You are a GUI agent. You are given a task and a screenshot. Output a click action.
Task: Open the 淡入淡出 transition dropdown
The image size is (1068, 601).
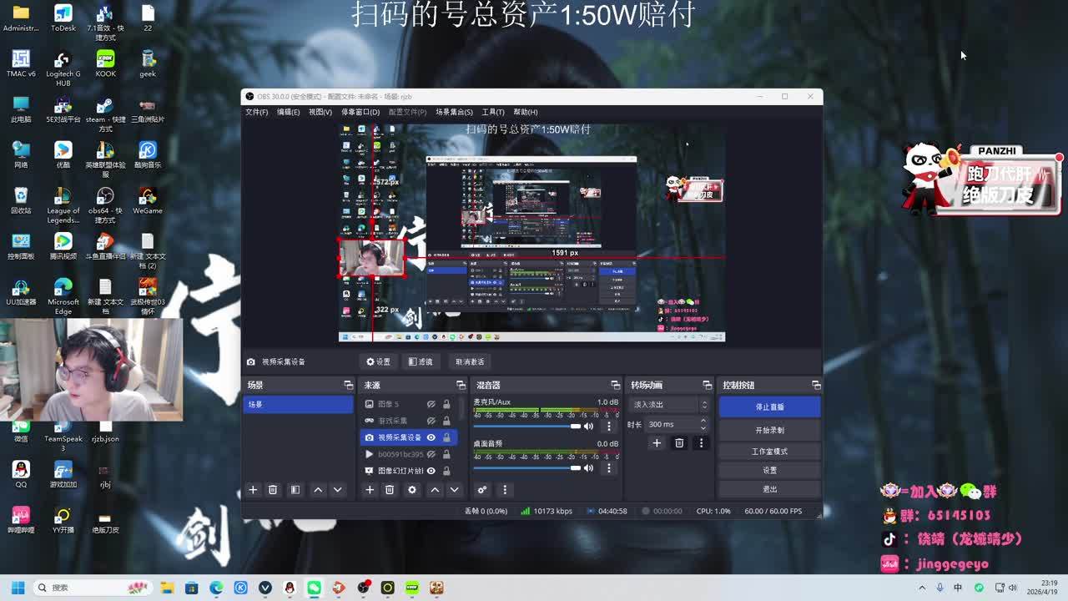tap(670, 405)
